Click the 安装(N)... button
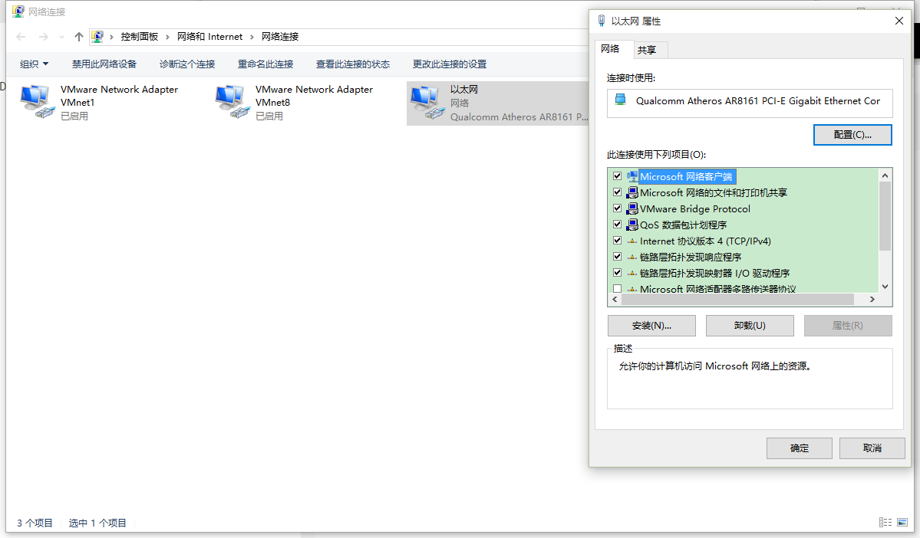Image resolution: width=920 pixels, height=538 pixels. point(652,326)
